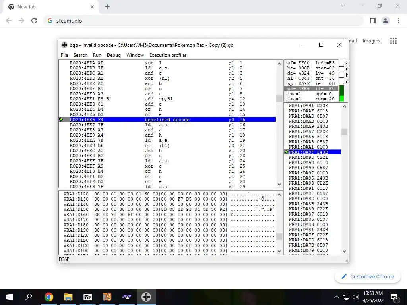Viewport: 407px width, 305px height.
Task: Reload the Chrome page
Action: tap(34, 21)
